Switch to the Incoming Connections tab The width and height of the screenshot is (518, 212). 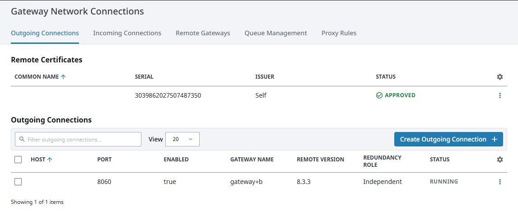click(127, 33)
